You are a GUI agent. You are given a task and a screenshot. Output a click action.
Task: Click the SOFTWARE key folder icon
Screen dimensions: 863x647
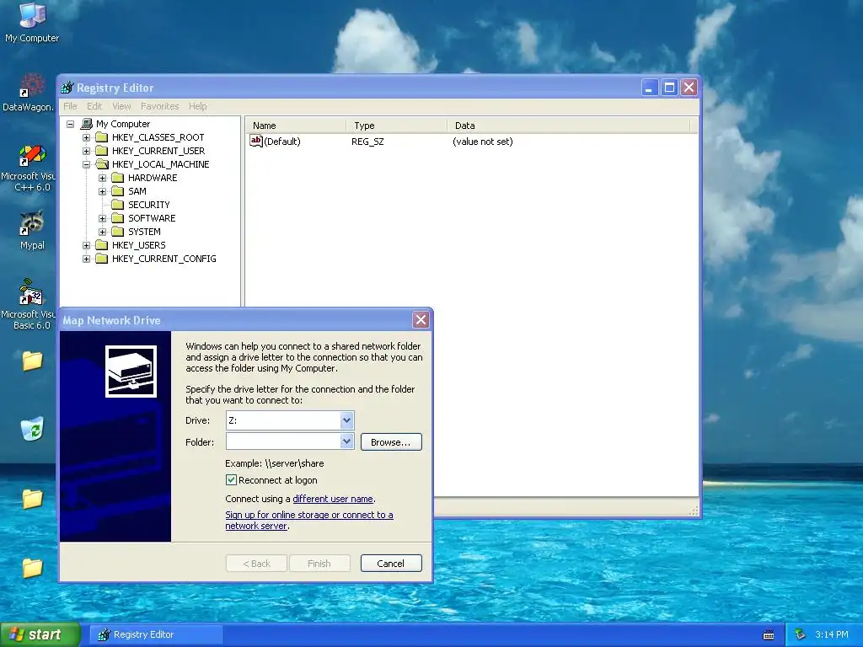click(118, 218)
